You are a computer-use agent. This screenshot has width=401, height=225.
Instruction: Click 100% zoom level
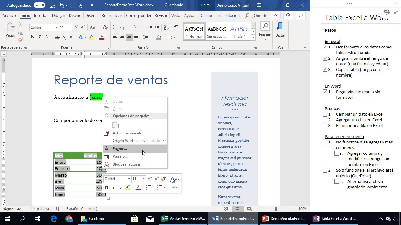[303, 209]
